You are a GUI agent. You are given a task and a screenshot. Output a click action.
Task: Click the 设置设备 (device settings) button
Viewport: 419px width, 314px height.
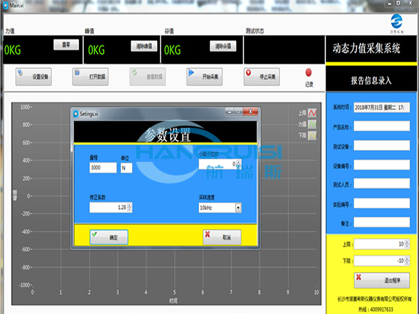click(x=34, y=75)
